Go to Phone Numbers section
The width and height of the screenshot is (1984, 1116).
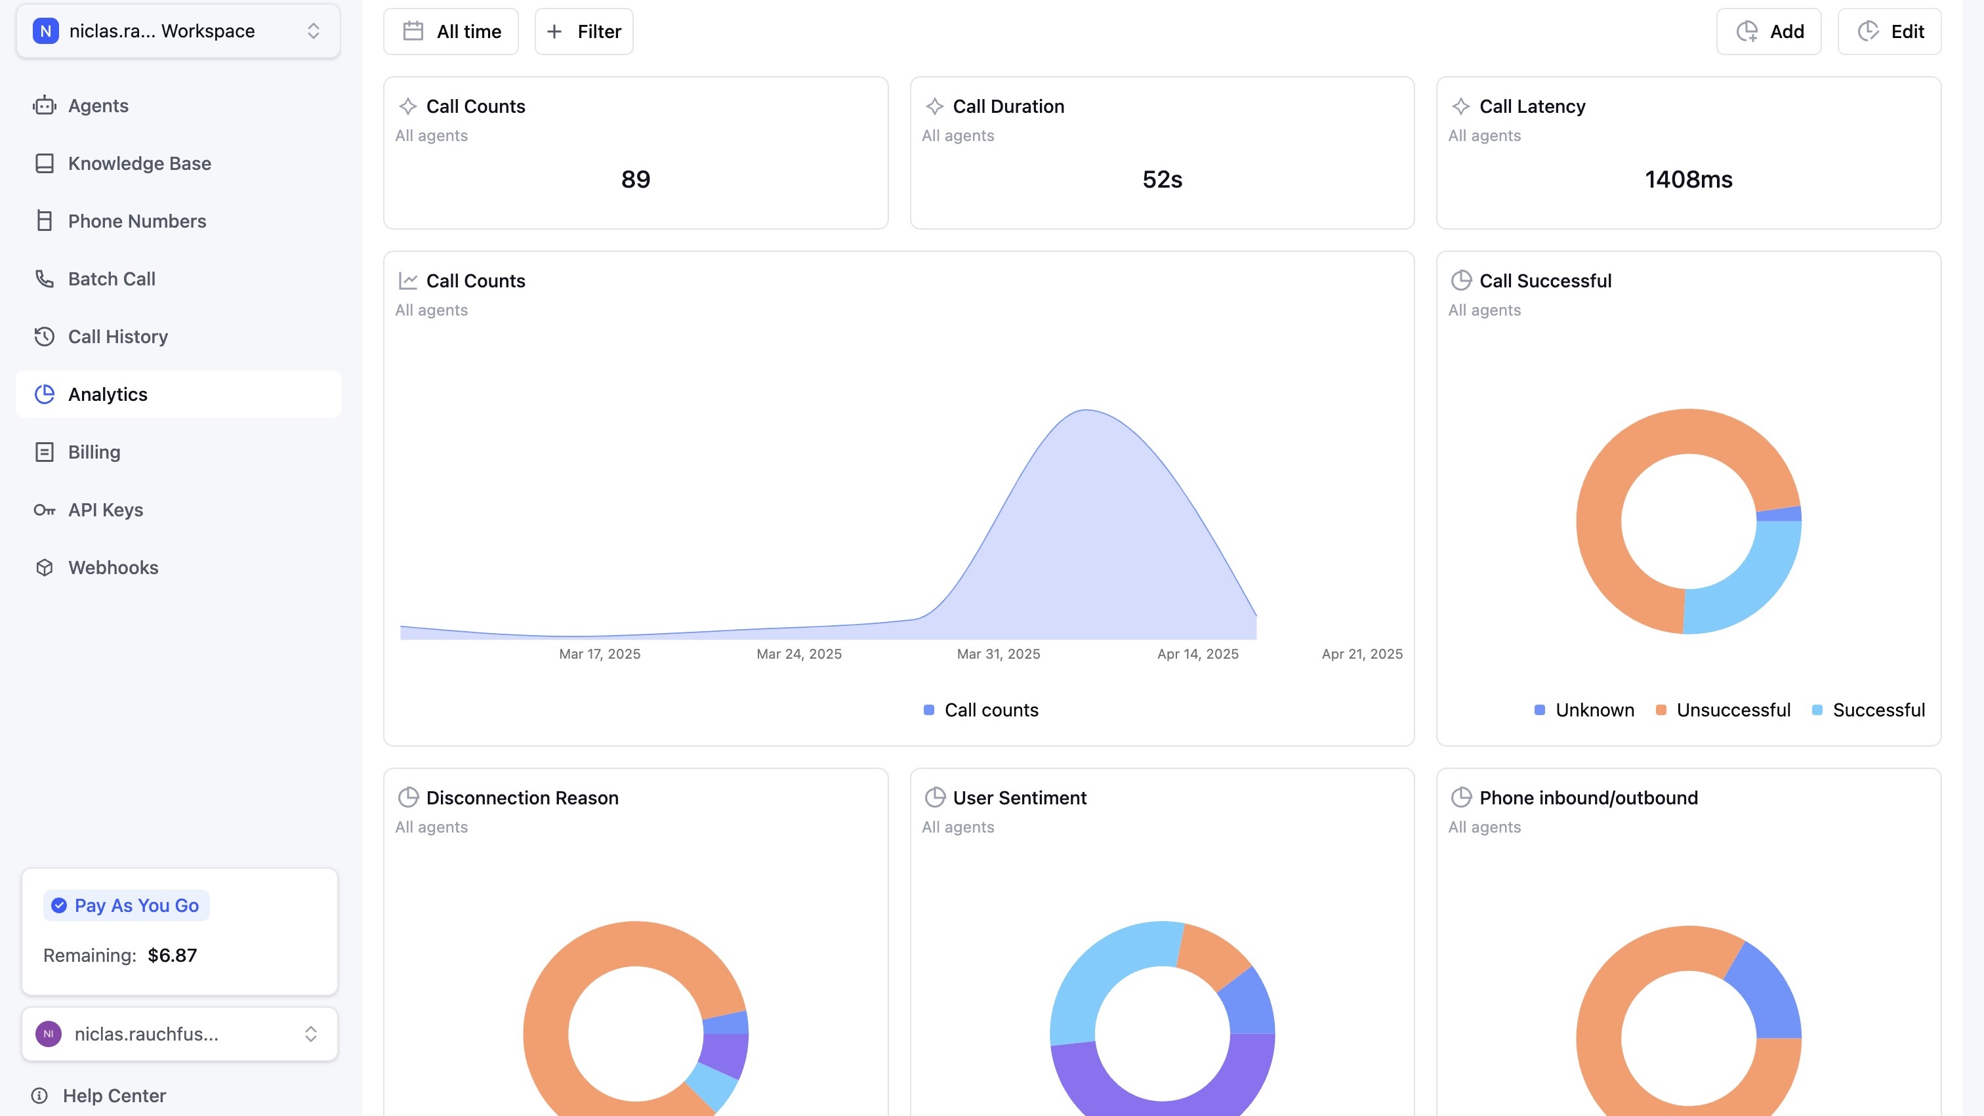pos(137,221)
